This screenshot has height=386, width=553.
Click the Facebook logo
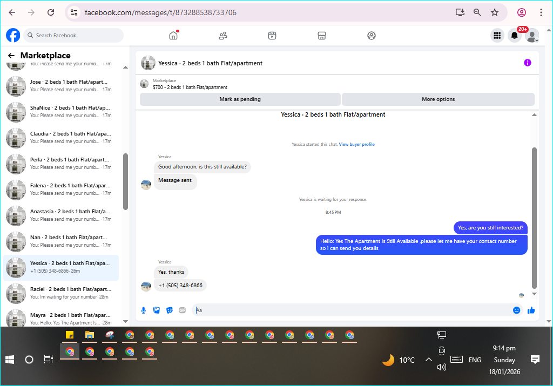(x=13, y=35)
